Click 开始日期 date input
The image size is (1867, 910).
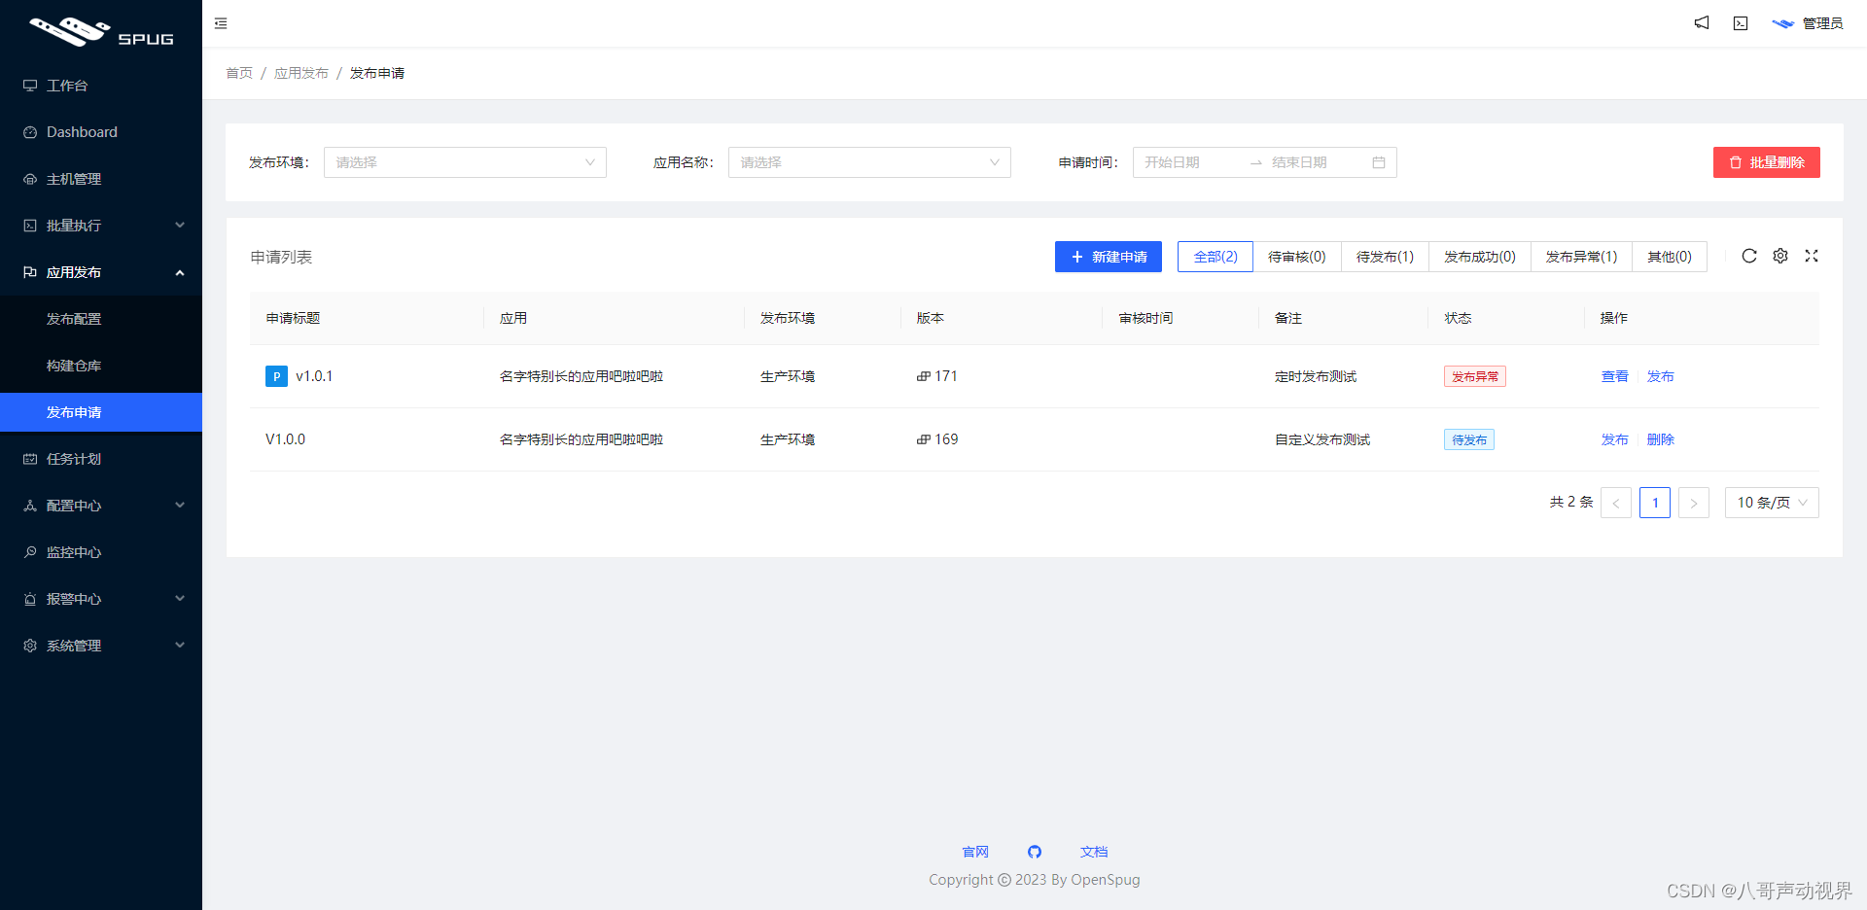point(1190,162)
